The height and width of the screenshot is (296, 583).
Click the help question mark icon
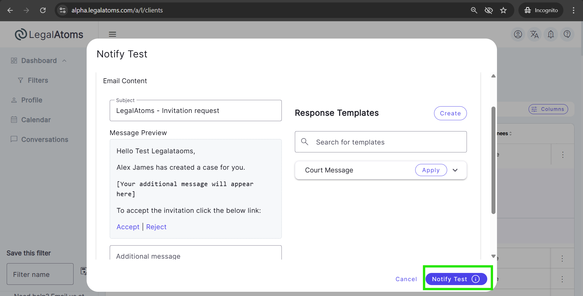coord(567,34)
